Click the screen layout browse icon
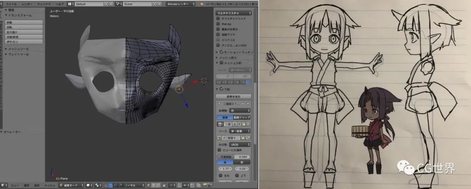471x189 pixels. tap(70, 4)
